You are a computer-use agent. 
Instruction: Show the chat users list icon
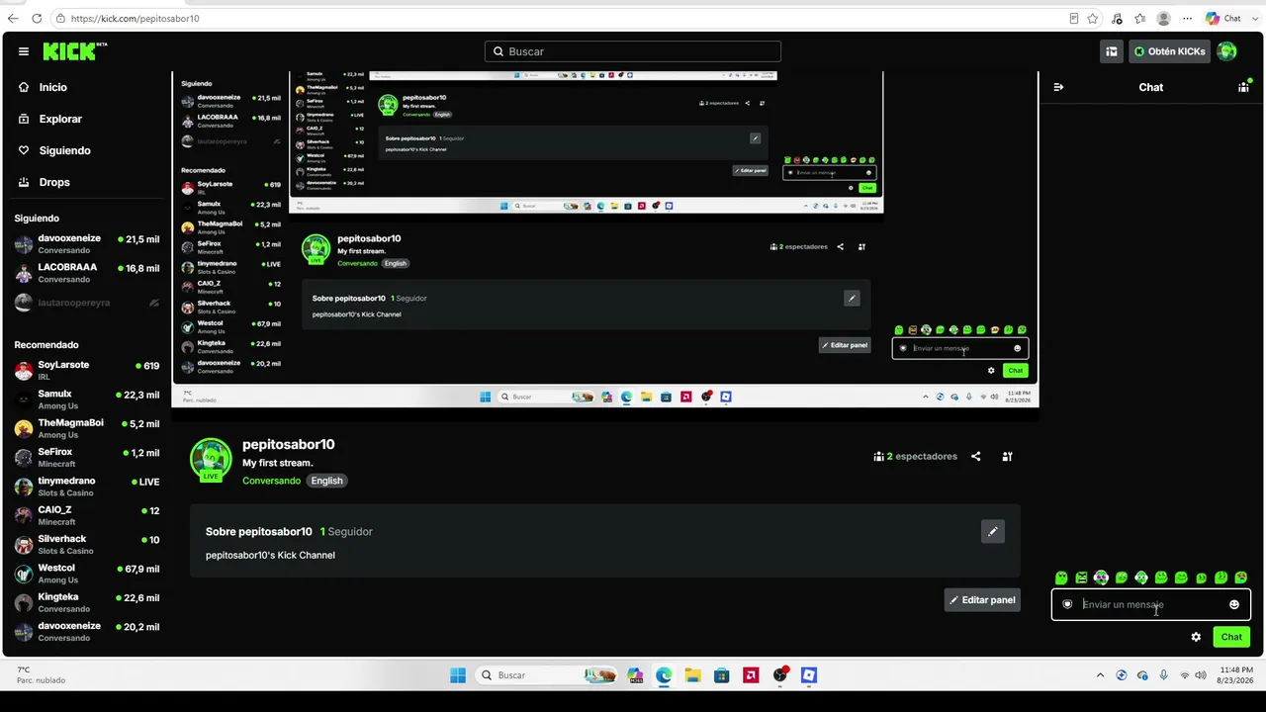(1243, 87)
